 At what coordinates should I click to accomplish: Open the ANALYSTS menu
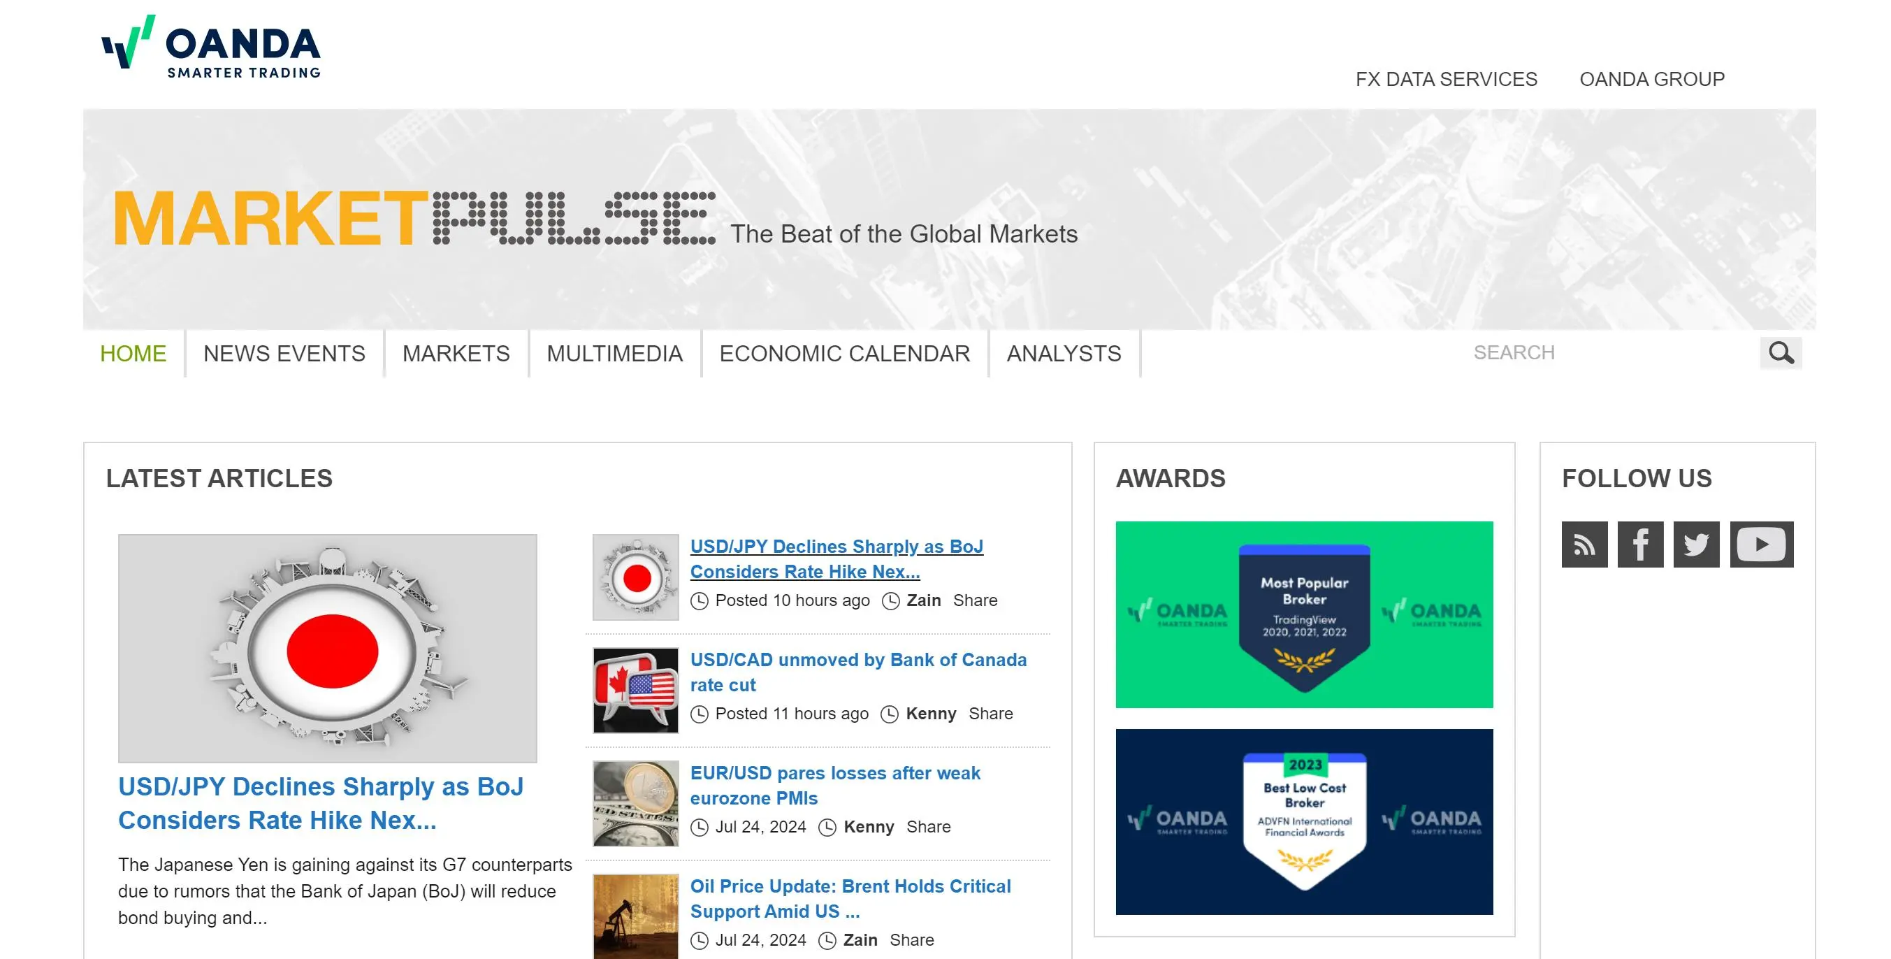1064,354
